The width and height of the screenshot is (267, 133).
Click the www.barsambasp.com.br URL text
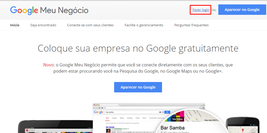pos(120,129)
